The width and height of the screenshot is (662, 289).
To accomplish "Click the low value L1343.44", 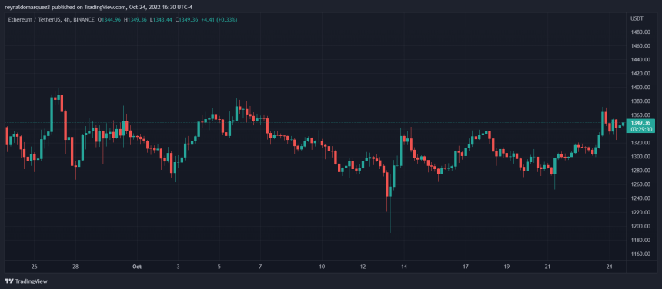I will 162,19.
